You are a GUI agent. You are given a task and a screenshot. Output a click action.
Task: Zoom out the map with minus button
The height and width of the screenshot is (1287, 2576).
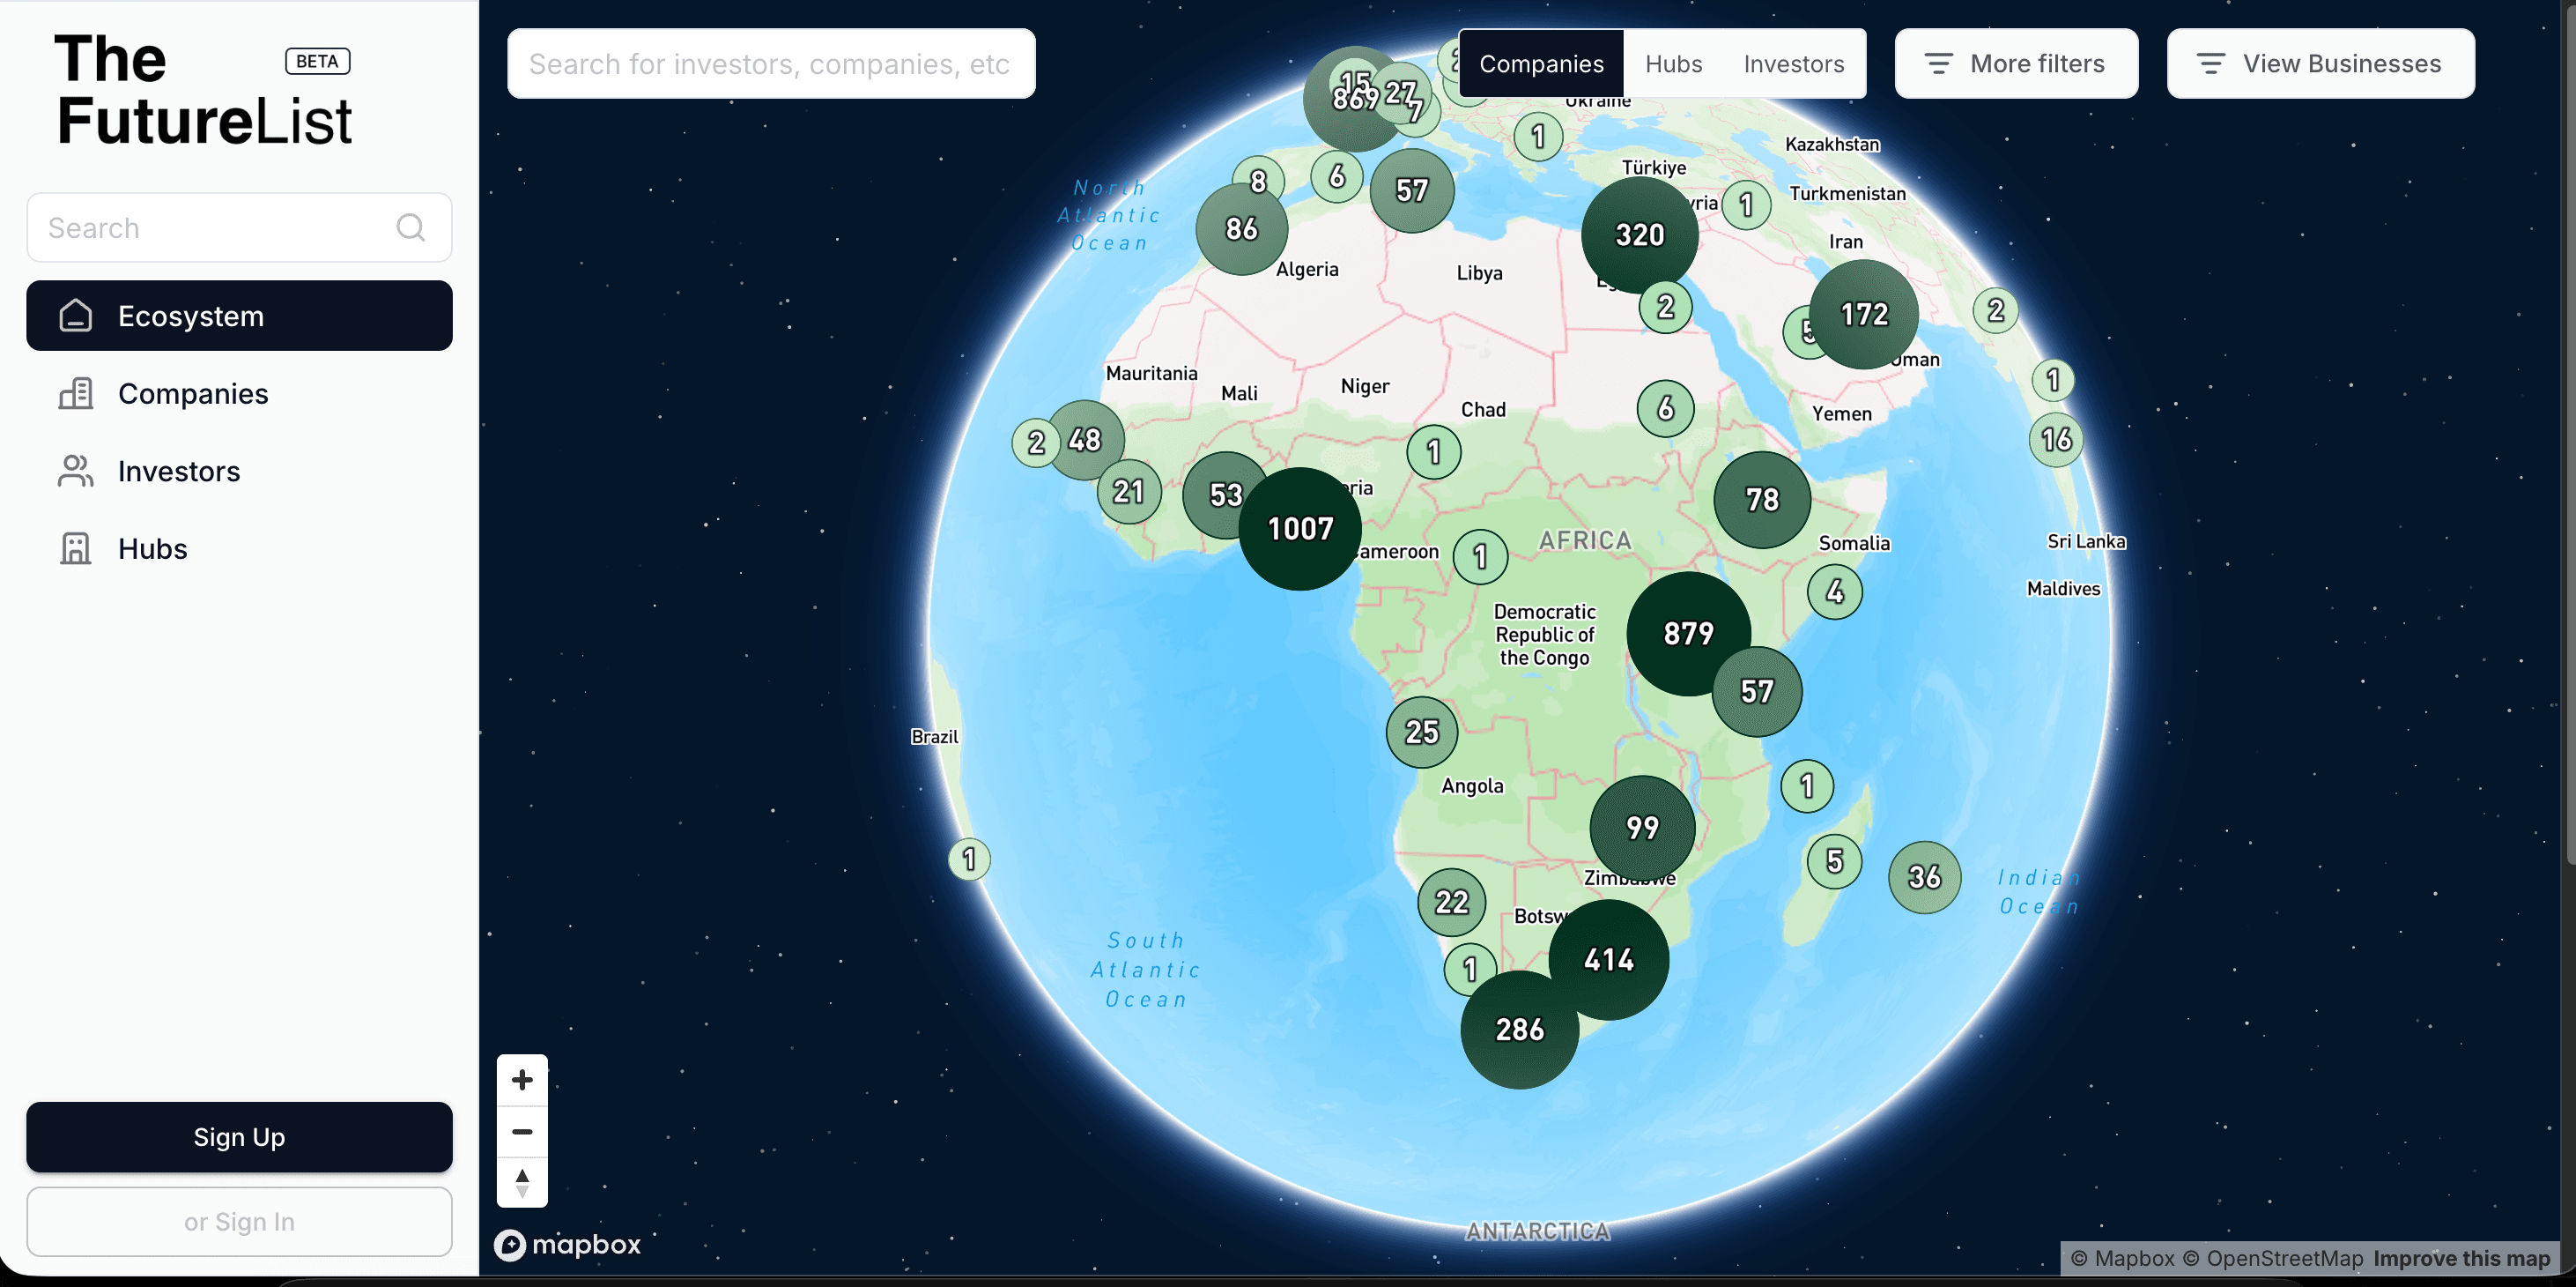click(x=522, y=1132)
